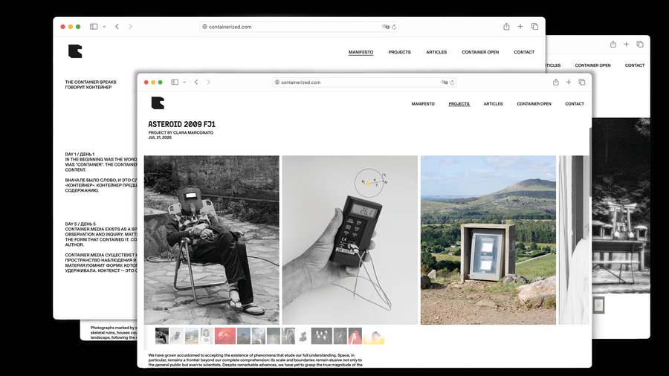Image resolution: width=669 pixels, height=376 pixels.
Task: Show the tab overview in the front window
Action: [x=581, y=82]
